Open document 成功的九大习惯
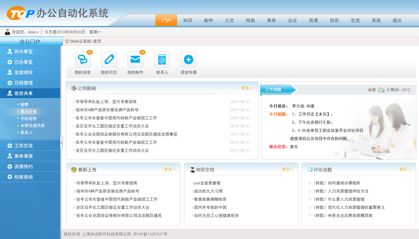This screenshot has height=239, width=419. click(208, 191)
